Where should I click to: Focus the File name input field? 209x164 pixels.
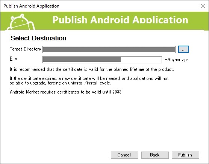[102, 60]
